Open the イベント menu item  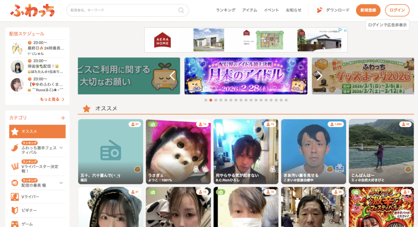click(271, 10)
